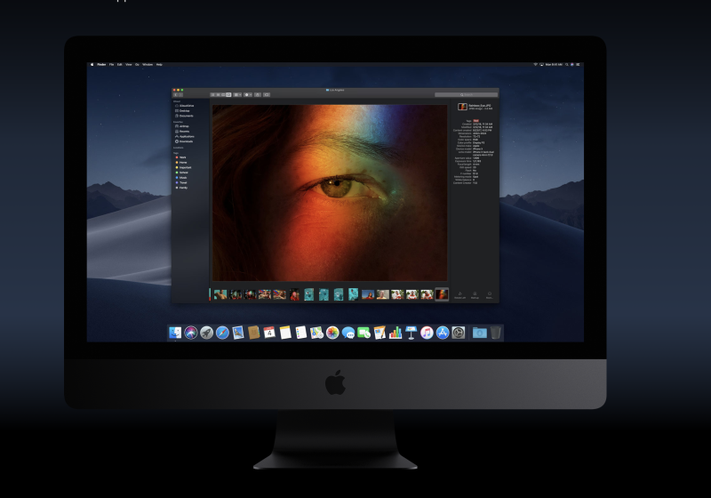The height and width of the screenshot is (498, 711).
Task: Select Recents in the sidebar
Action: tap(182, 131)
